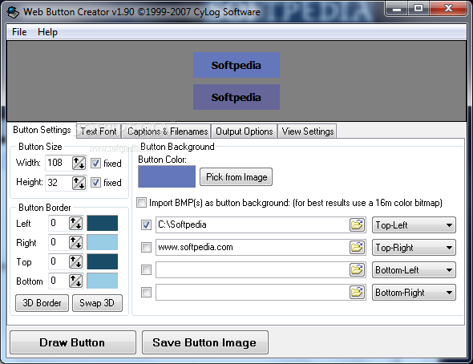Screen dimensions: 473x364
Task: Click the Draw Button button
Action: click(x=73, y=342)
